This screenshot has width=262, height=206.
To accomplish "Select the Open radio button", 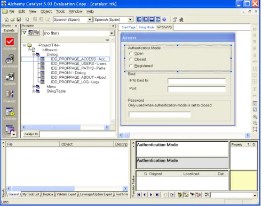I will [131, 53].
